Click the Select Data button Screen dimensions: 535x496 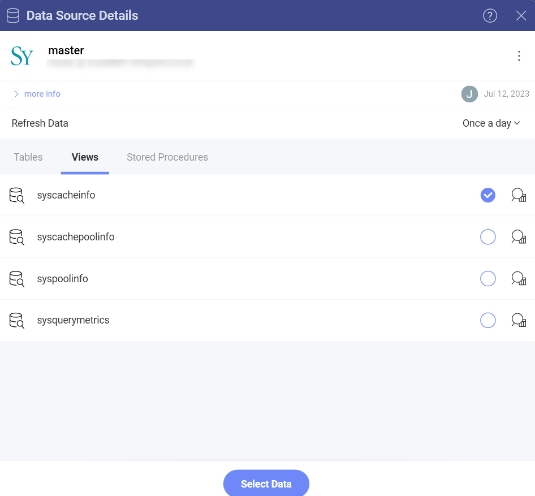tap(266, 484)
